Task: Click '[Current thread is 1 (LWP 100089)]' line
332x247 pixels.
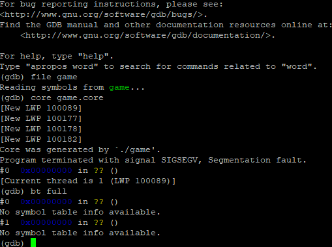Action: click(87, 181)
